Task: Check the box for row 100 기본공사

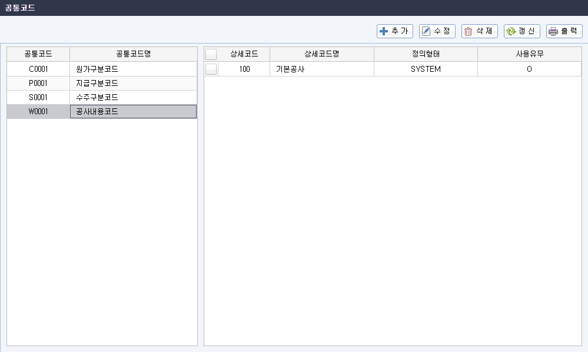Action: [211, 69]
